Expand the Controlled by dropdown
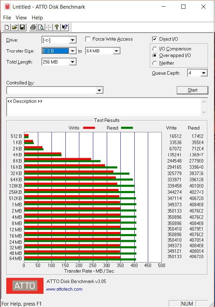The image size is (215, 307). tap(99, 90)
